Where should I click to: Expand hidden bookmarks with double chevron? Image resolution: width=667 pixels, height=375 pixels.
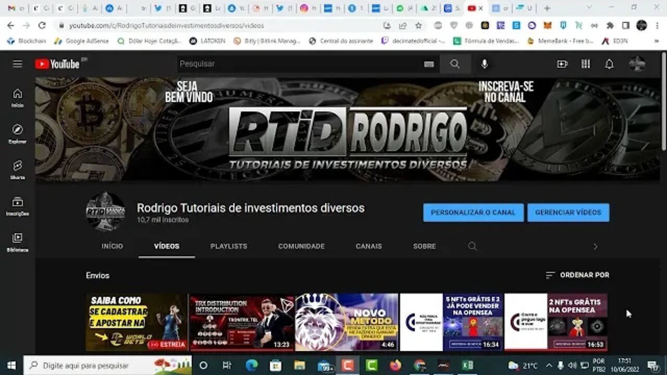click(x=657, y=41)
